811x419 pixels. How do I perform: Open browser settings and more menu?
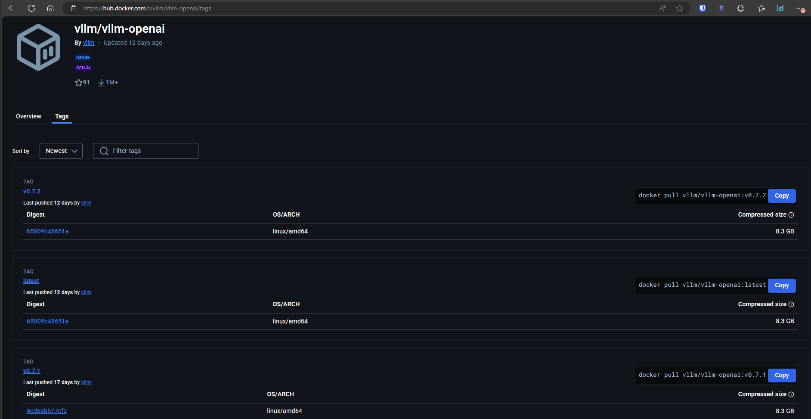point(800,8)
